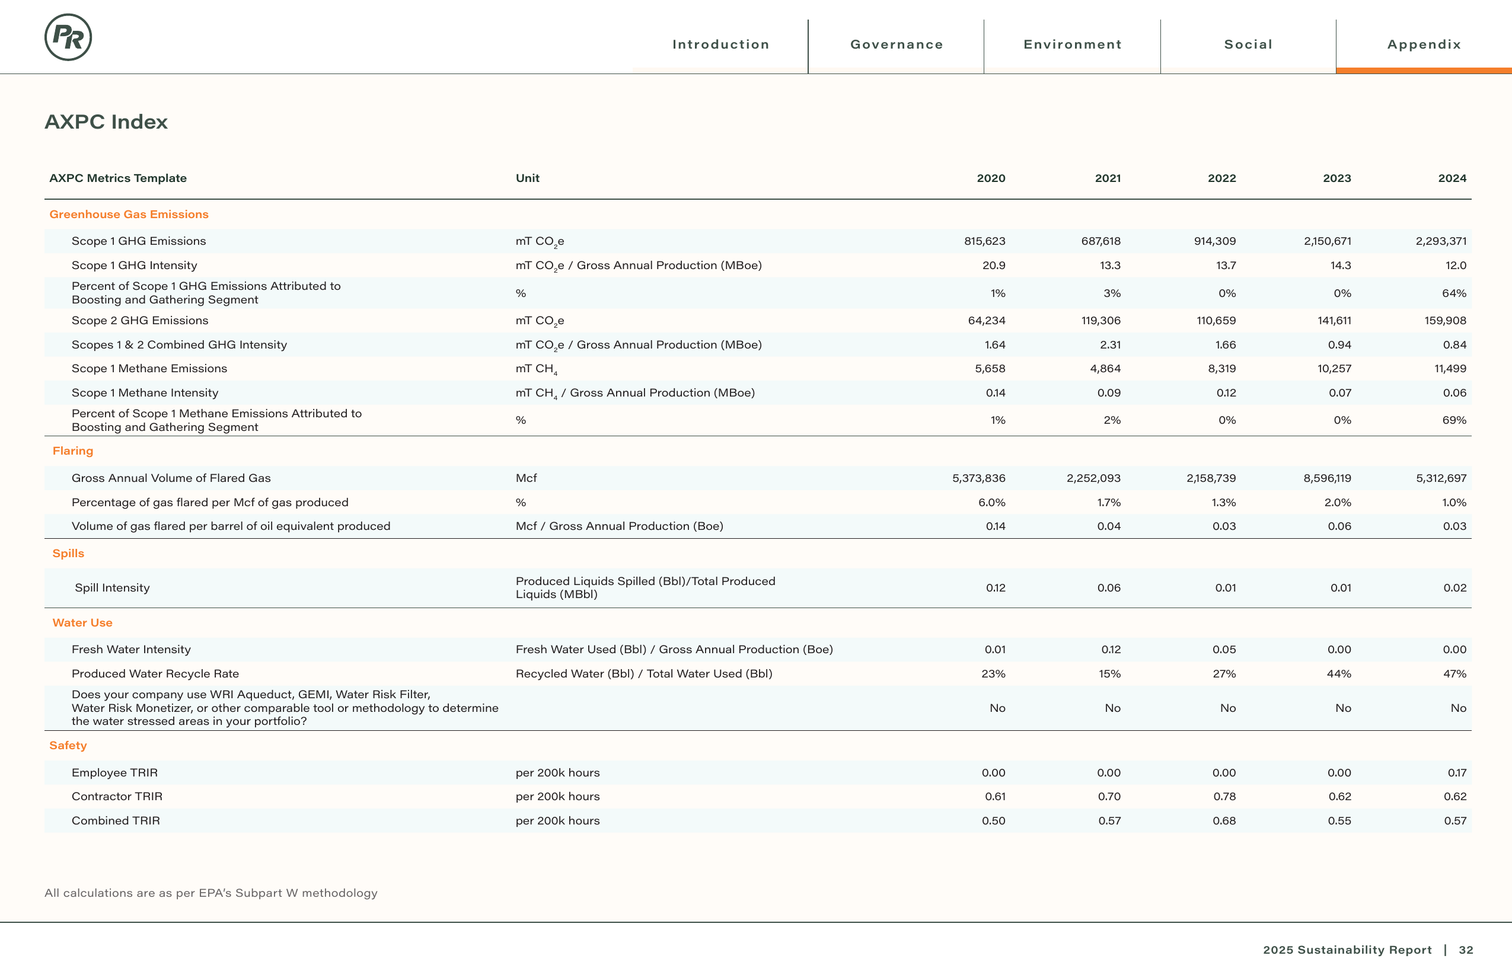
Task: Click the 6.0% gas flared percentage value
Action: coord(991,503)
